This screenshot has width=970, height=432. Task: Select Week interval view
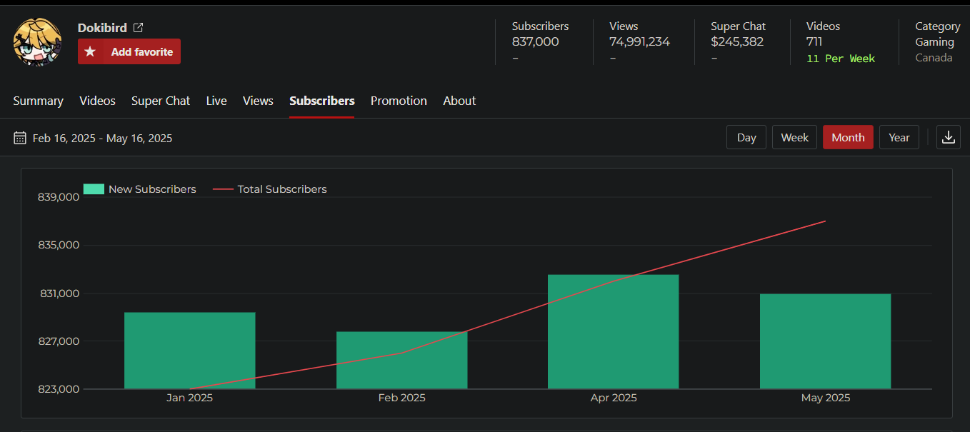coord(794,138)
